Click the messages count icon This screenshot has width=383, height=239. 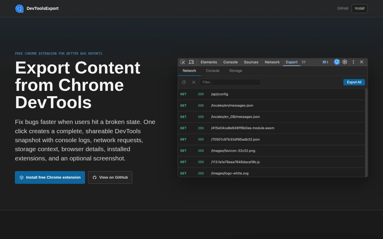click(x=325, y=62)
